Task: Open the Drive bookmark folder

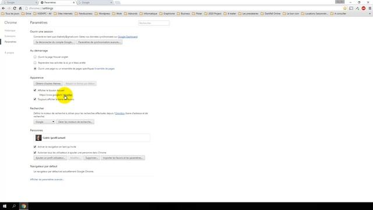Action: pos(26,13)
